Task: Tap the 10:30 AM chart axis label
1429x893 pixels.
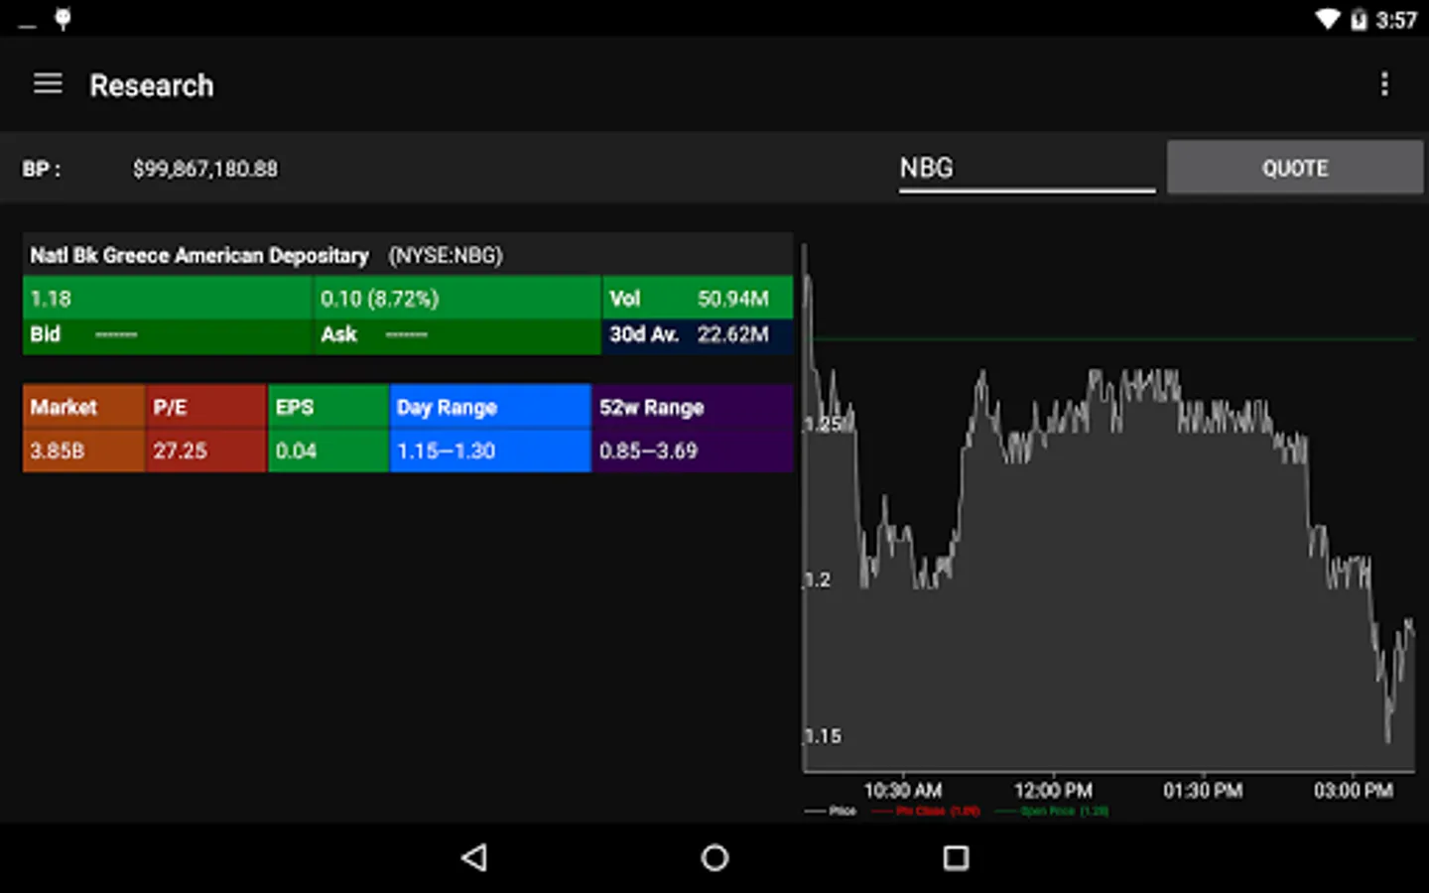Action: tap(903, 791)
